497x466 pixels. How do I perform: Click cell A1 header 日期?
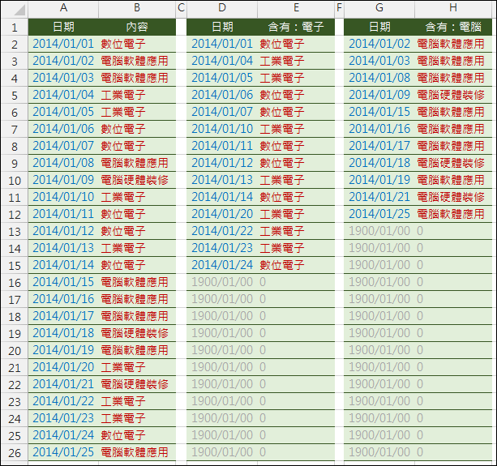[x=63, y=27]
